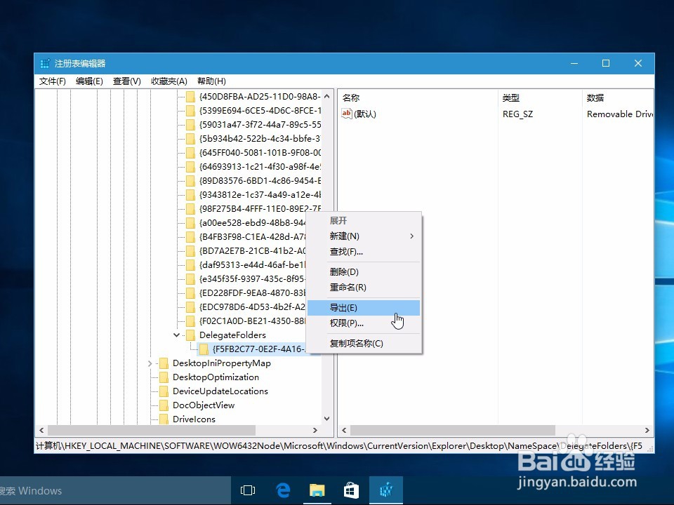This screenshot has width=674, height=505.
Task: Open the 编辑(E) menu
Action: [x=89, y=81]
